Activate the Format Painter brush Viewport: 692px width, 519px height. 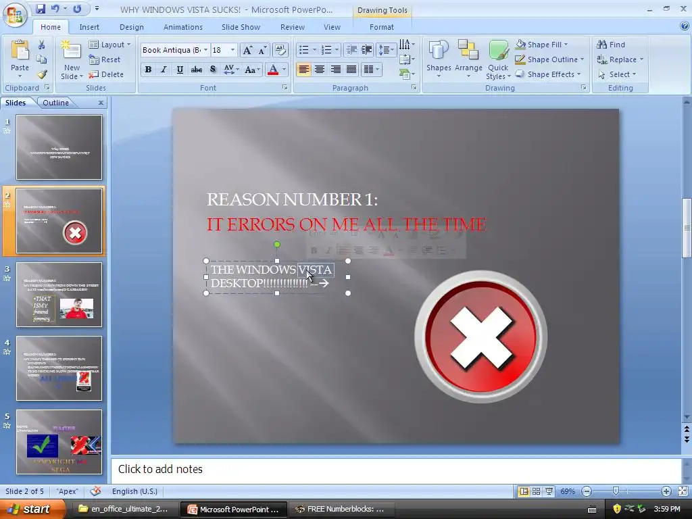click(41, 74)
